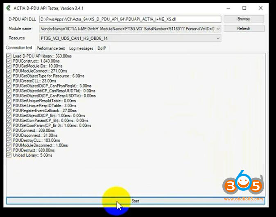Open the Resource dropdown list
Image resolution: width=276 pixels, height=217 pixels.
(x=217, y=38)
